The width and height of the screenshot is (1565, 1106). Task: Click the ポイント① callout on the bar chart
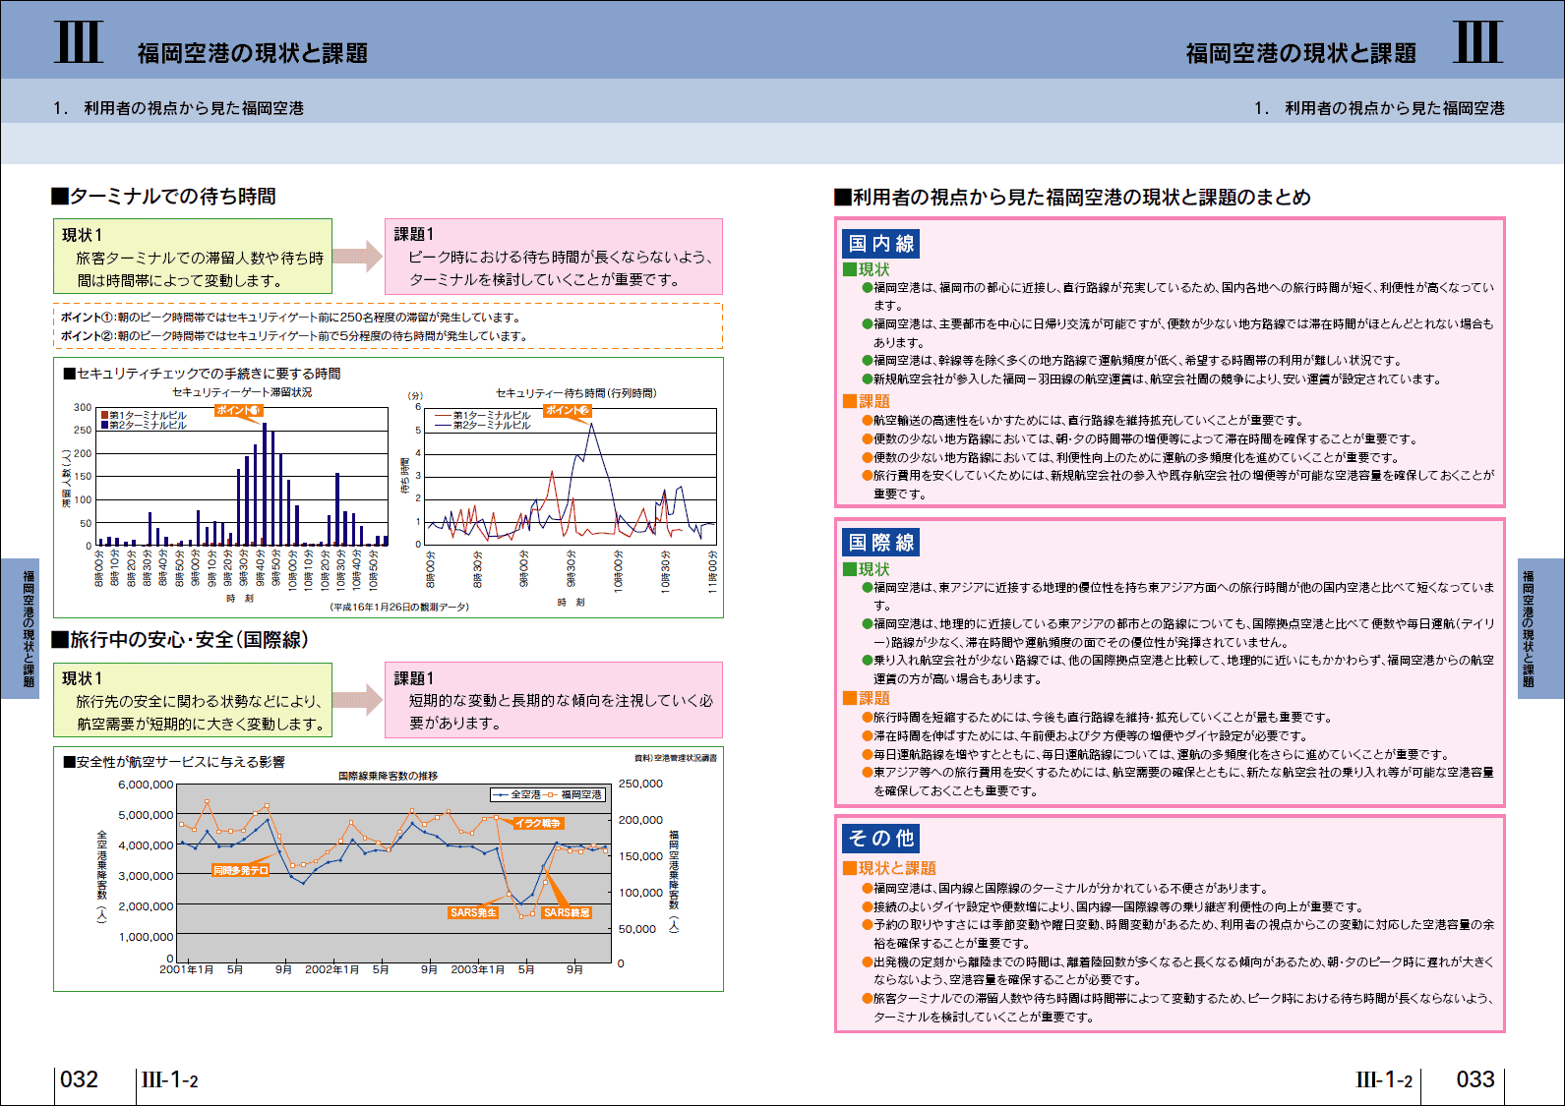point(239,410)
